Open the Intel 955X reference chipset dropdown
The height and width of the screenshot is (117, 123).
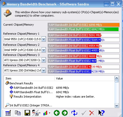pos(44,39)
